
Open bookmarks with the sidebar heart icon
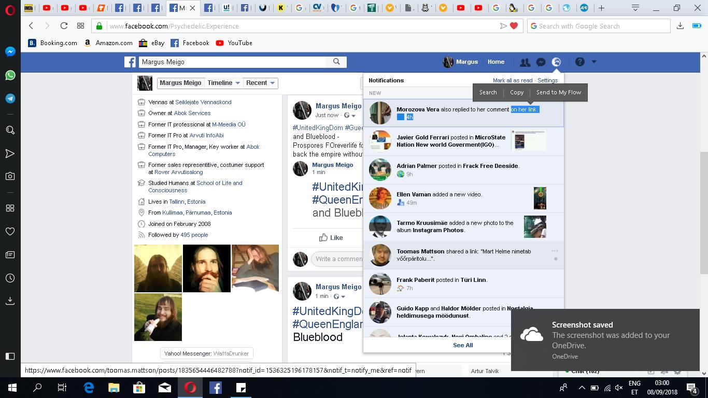click(x=10, y=232)
